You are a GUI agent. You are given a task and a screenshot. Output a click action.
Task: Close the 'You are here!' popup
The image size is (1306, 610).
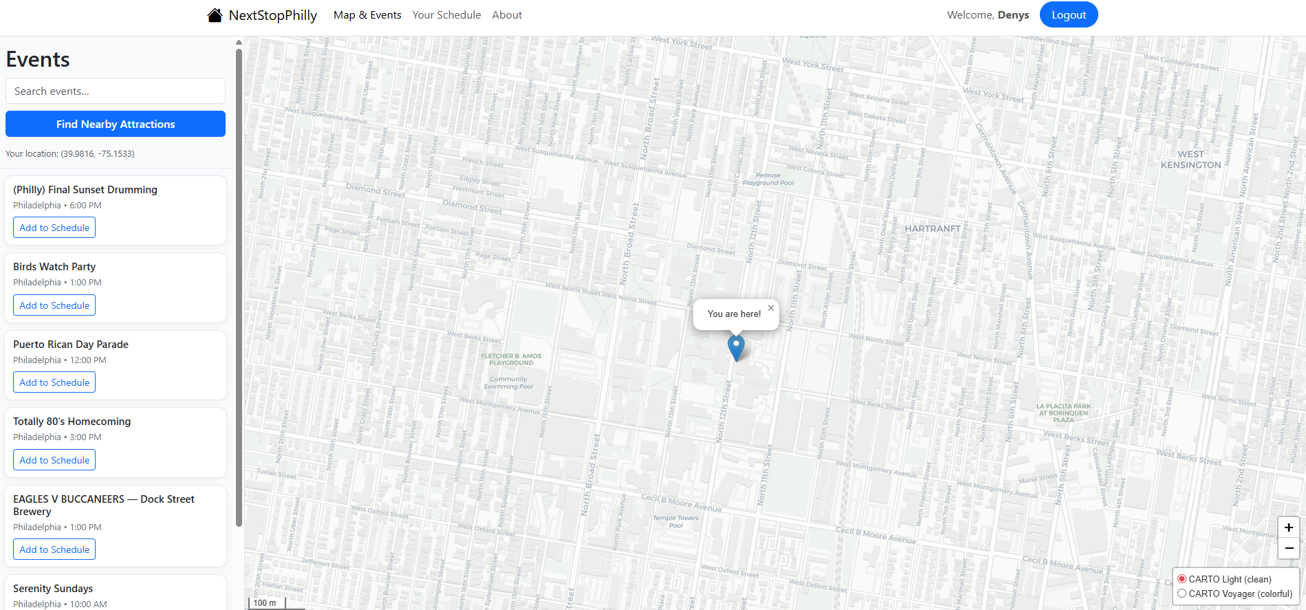click(x=771, y=308)
